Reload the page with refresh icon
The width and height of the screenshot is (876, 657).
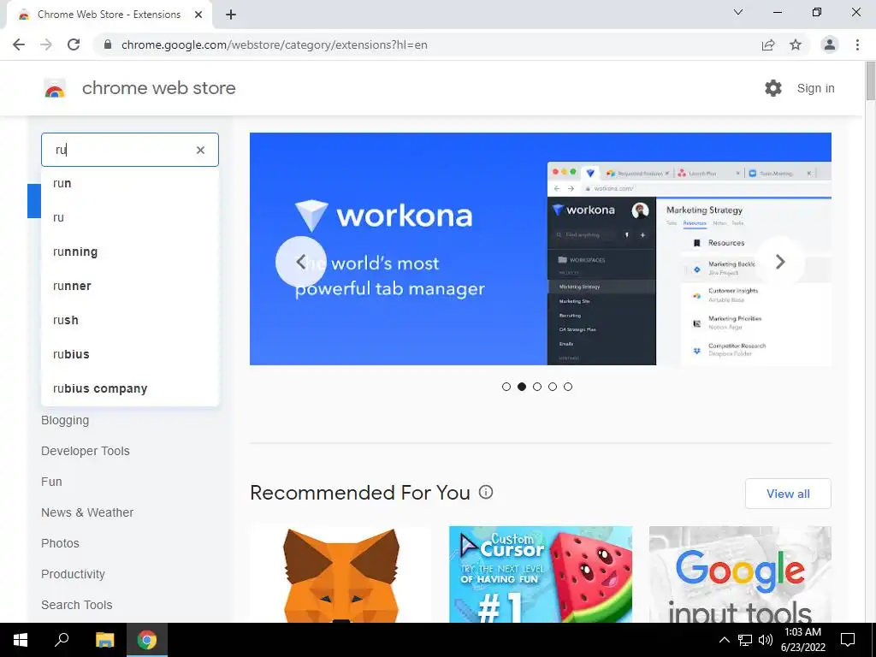[x=74, y=44]
